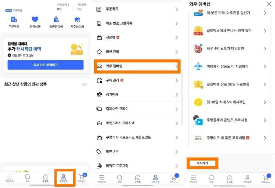Screen dimensions: 275x188
Task: Open 카테고리 tab in left screen bottom bar
Action: [9, 178]
